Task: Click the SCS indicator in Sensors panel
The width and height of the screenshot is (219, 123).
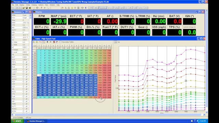Action: (x=24, y=86)
